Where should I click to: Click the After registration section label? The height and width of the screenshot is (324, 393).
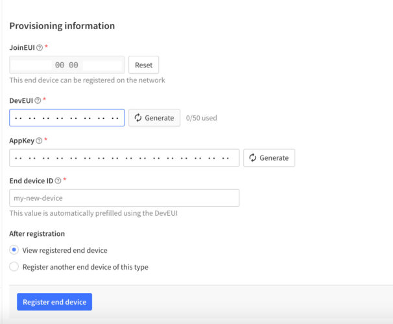pos(37,233)
